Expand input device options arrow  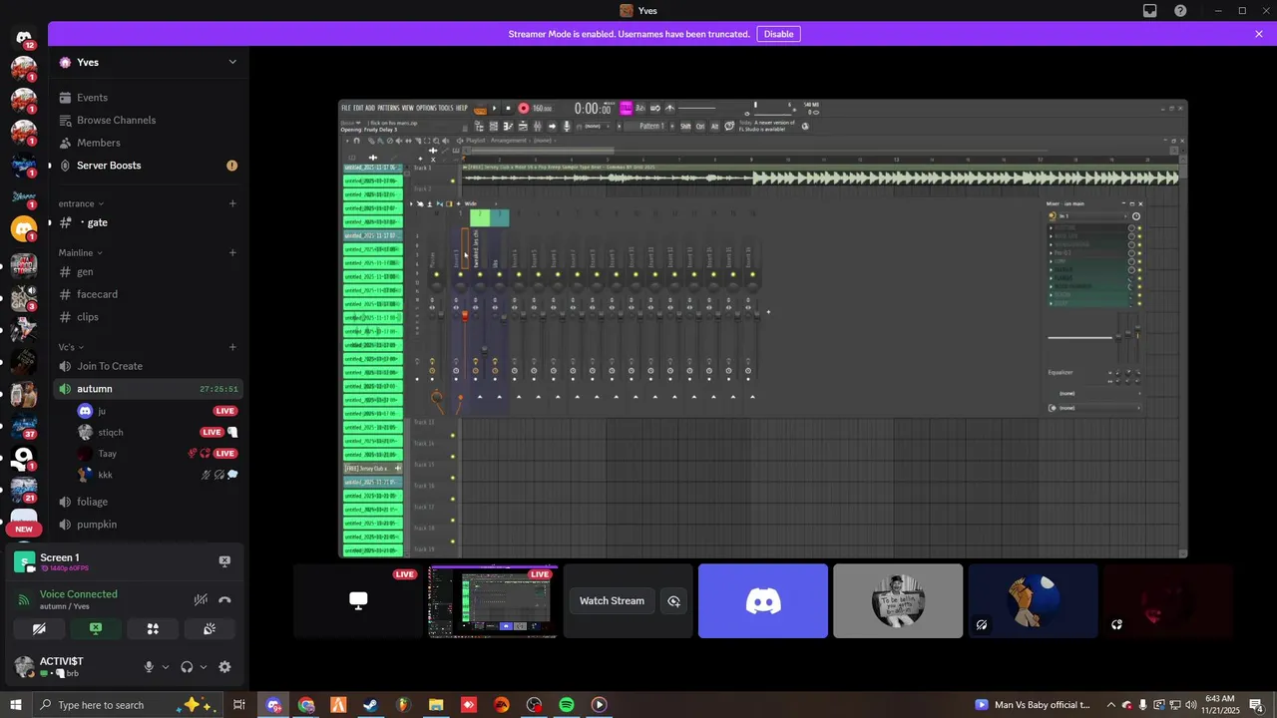tap(165, 667)
